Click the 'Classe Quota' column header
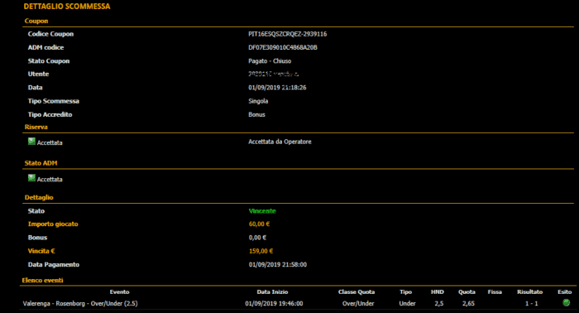579x313 pixels. click(356, 292)
